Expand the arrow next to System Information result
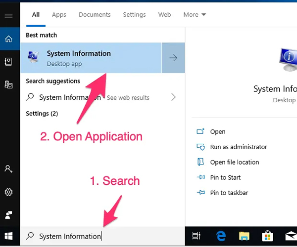This screenshot has width=297, height=247. 173,58
